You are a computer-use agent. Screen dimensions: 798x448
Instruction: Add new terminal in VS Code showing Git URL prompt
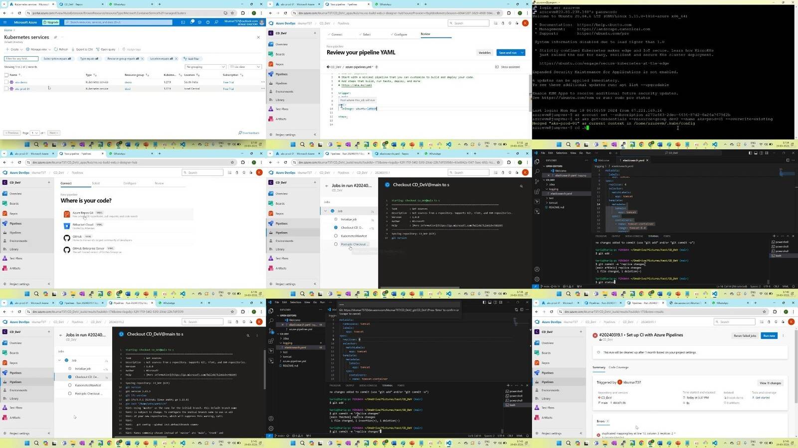(508, 385)
